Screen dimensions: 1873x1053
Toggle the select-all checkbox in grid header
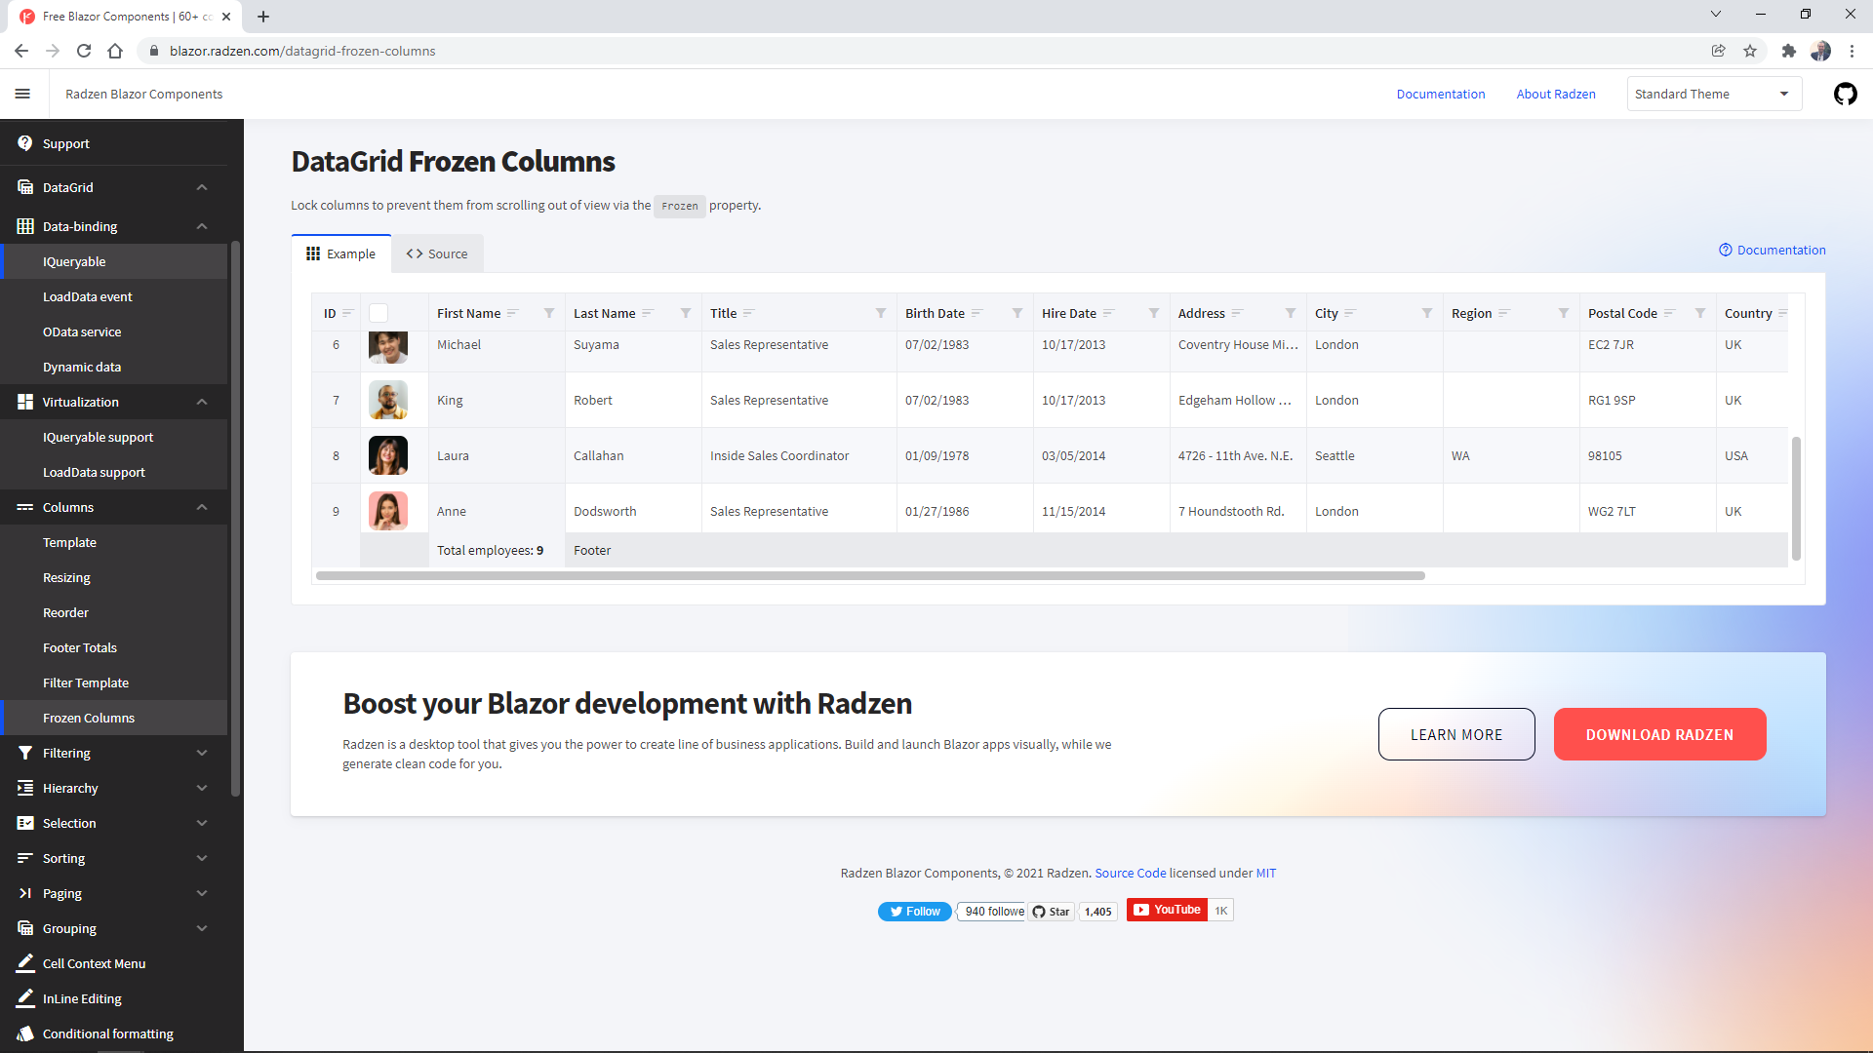point(379,313)
